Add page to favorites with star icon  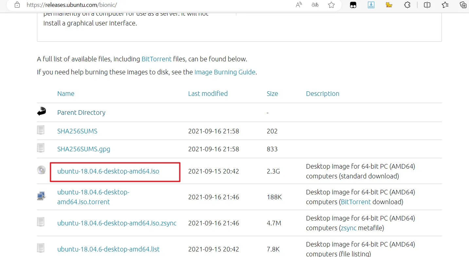[x=331, y=5]
